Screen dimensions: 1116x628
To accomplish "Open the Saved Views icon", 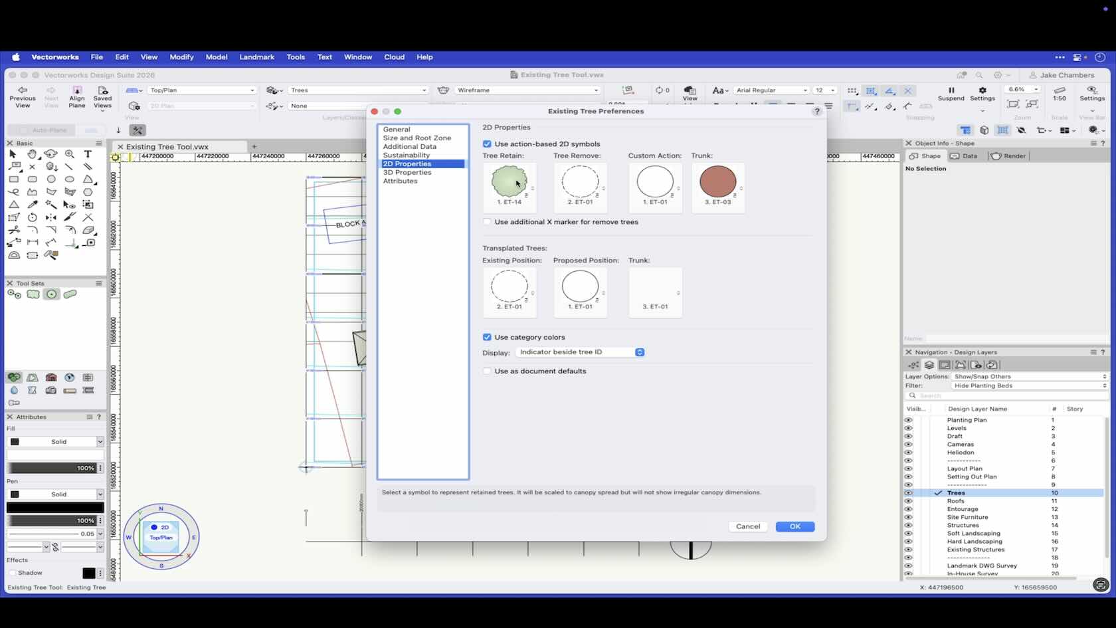I will (102, 90).
